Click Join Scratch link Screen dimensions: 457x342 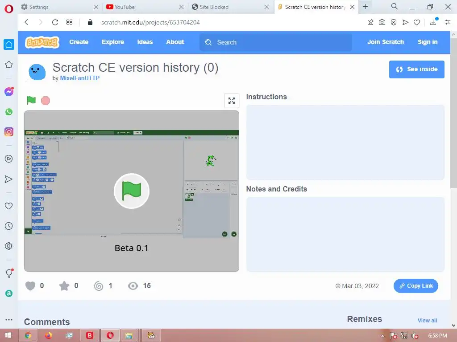click(386, 42)
